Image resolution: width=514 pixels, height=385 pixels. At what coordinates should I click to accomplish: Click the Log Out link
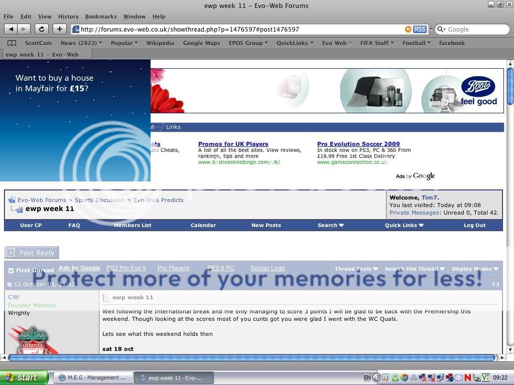(474, 225)
